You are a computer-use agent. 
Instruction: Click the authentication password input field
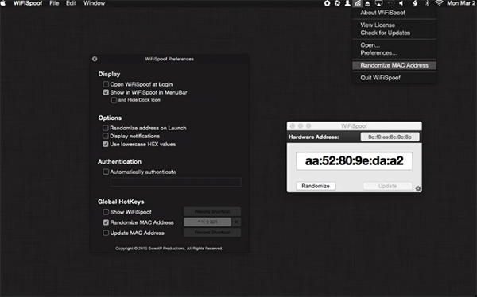click(176, 182)
